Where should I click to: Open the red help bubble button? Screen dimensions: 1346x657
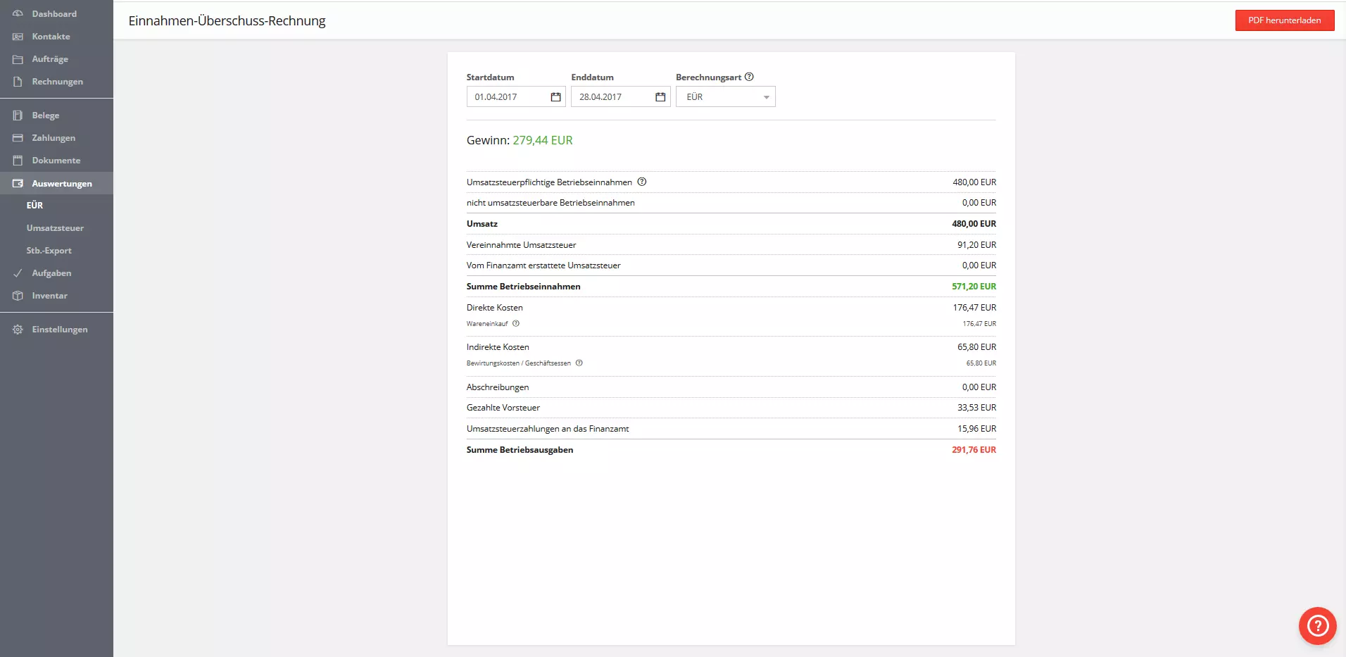click(1317, 625)
